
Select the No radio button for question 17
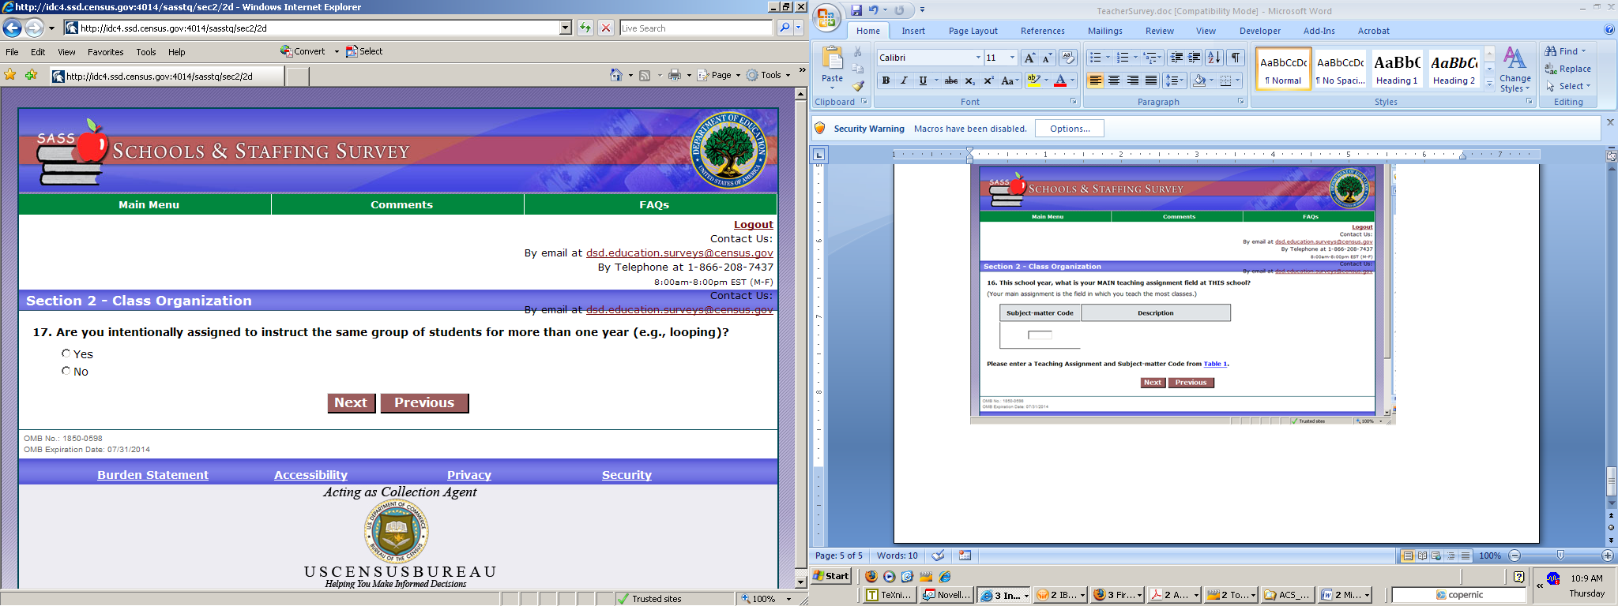[x=66, y=371]
